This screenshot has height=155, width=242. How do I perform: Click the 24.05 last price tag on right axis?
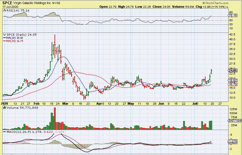(233, 70)
